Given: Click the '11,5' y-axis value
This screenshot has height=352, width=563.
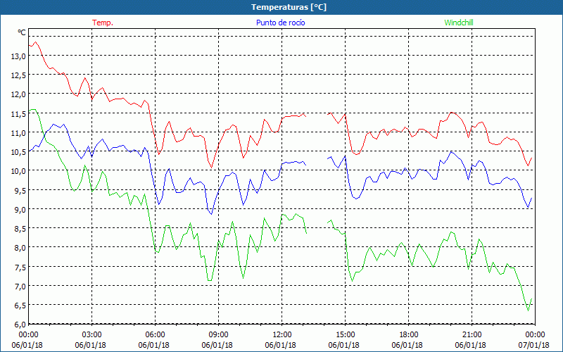Looking at the screenshot, I should 18,113.
